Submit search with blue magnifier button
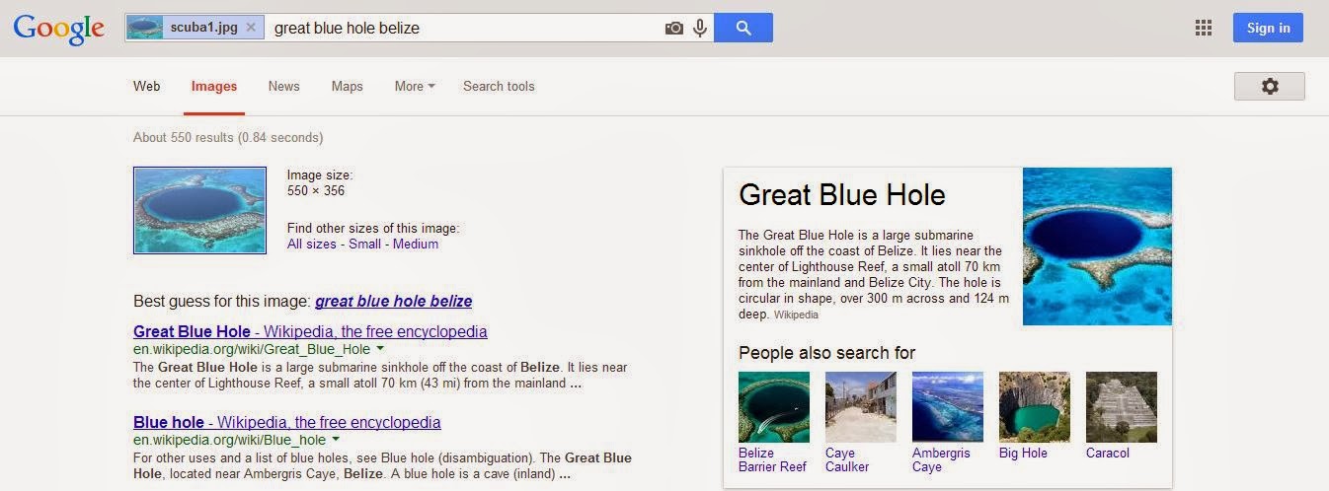Screen dimensions: 1329x491 point(743,28)
